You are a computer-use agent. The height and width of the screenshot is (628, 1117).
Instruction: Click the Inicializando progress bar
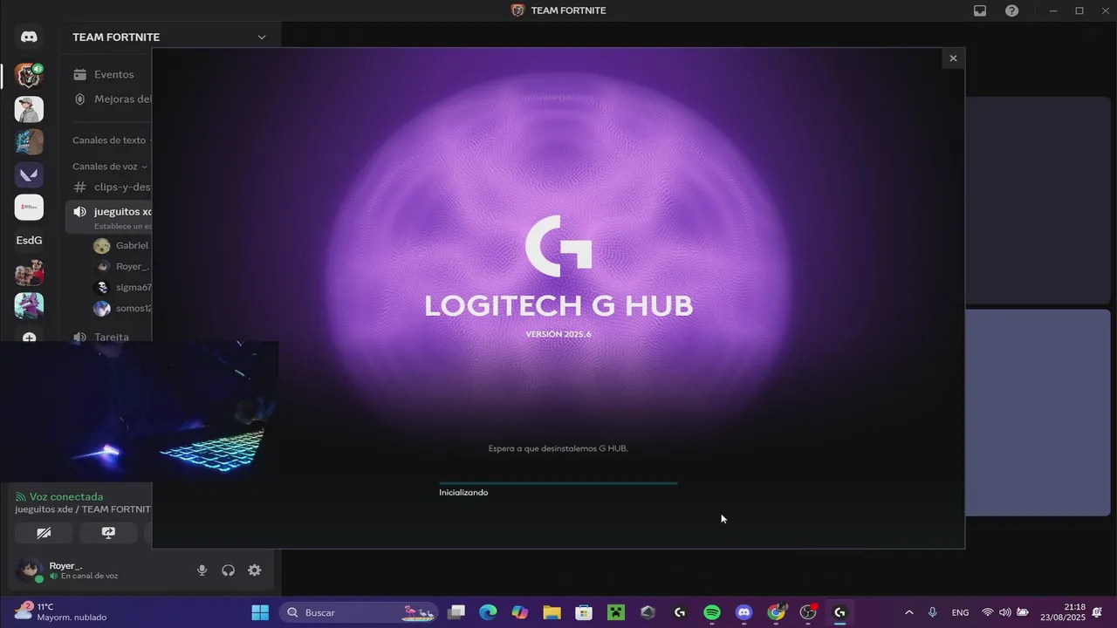coord(558,482)
